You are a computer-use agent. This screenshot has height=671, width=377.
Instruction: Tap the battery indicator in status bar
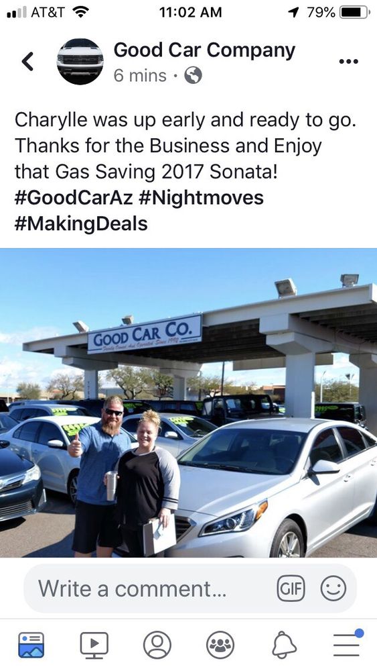355,12
